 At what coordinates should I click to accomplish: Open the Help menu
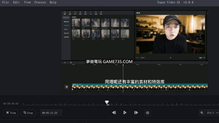53,2
